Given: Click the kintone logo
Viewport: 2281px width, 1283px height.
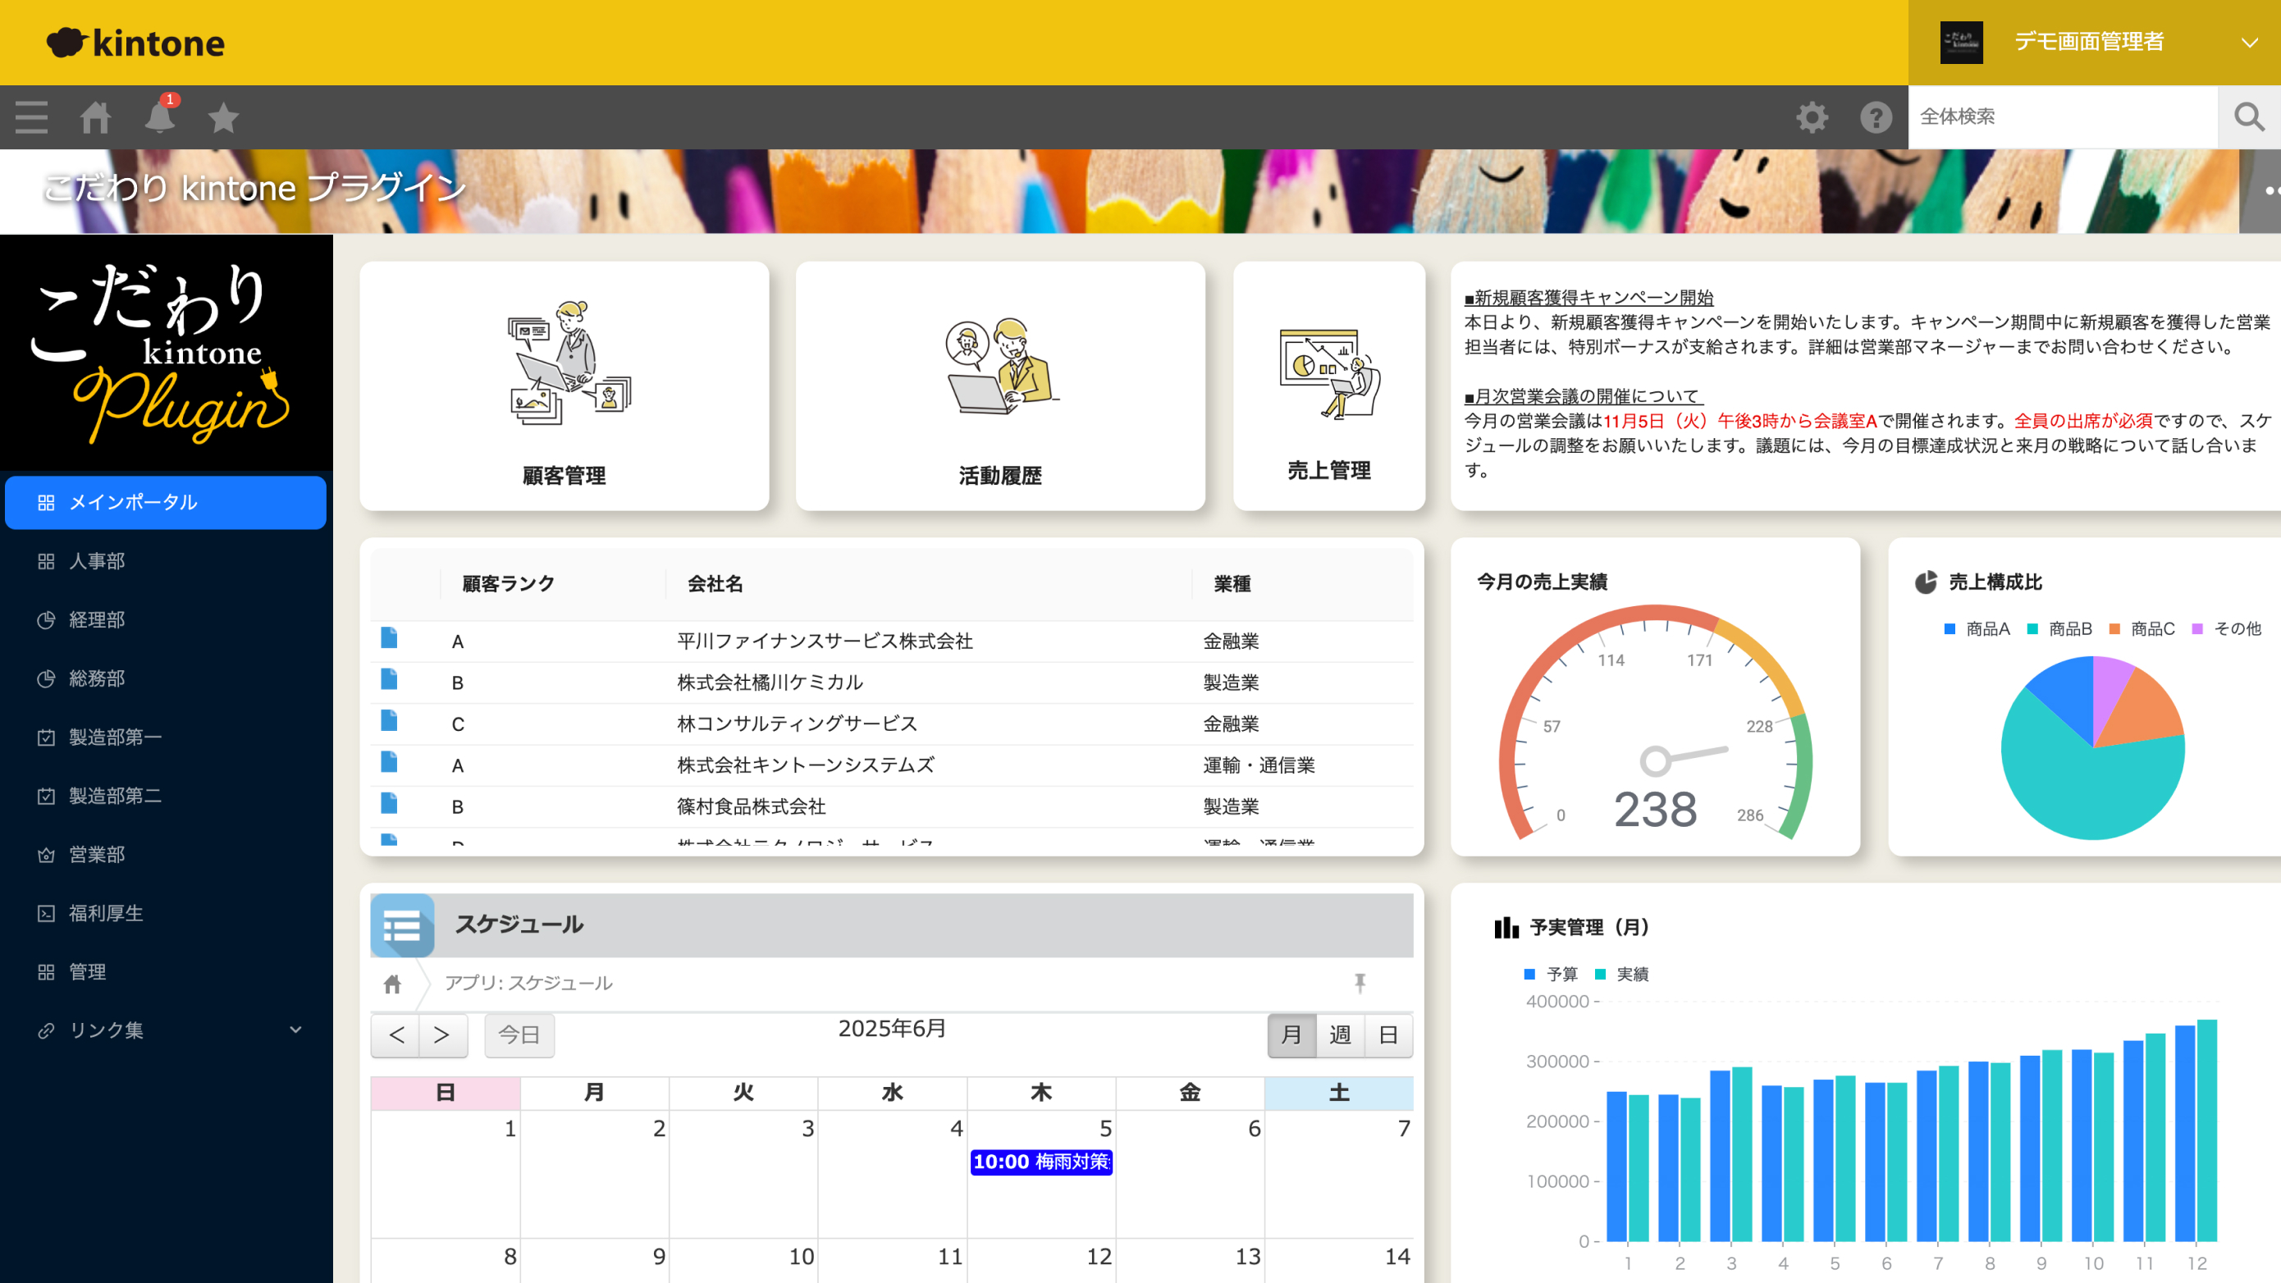Looking at the screenshot, I should point(135,43).
